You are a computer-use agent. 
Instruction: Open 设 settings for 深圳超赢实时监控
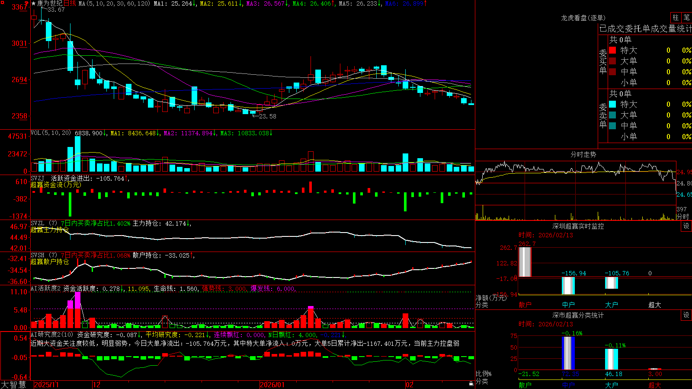[686, 226]
